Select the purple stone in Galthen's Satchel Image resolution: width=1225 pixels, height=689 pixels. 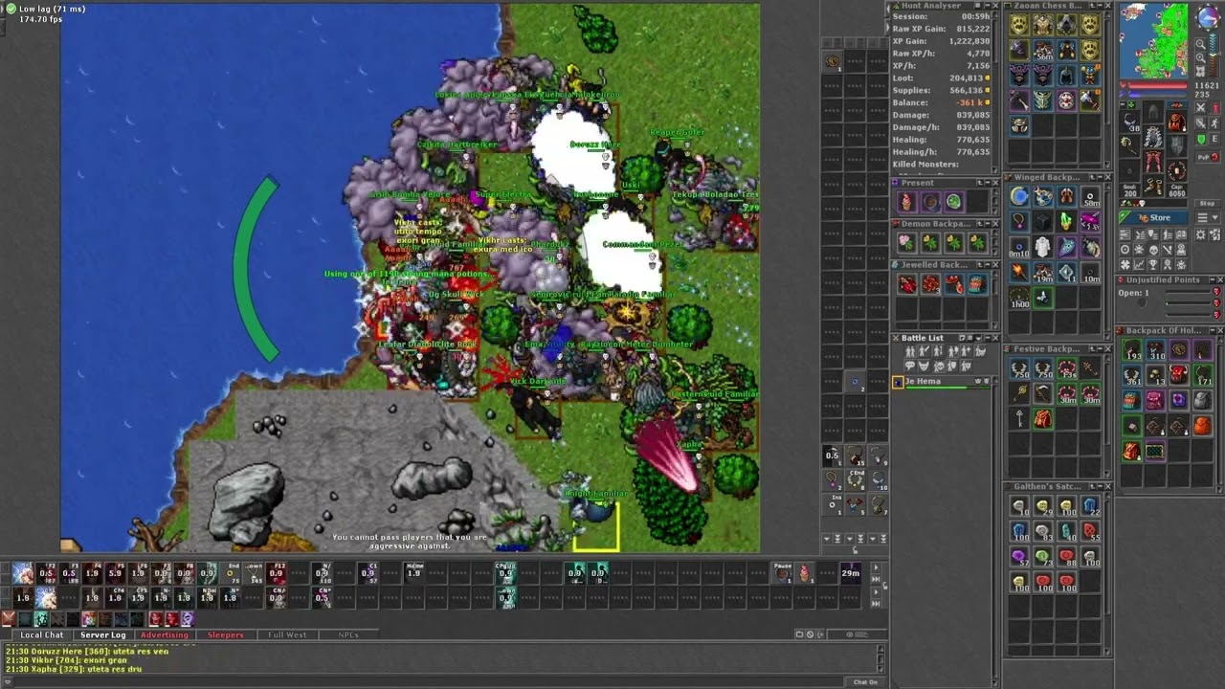tap(1019, 555)
